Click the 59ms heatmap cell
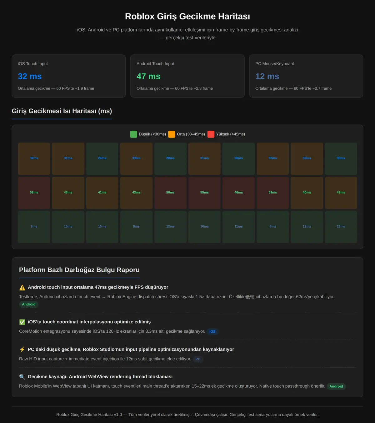Image resolution: width=375 pixels, height=423 pixels. click(x=273, y=193)
